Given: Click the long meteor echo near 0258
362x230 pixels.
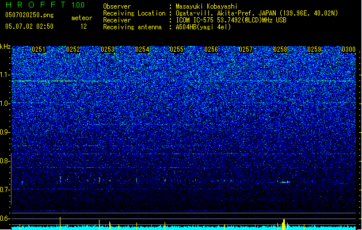Looking at the screenshot, I should (284, 182).
